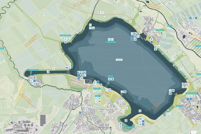Open the SeePoint Aldenhoven label
The width and height of the screenshot is (201, 134).
[x=65, y=36]
